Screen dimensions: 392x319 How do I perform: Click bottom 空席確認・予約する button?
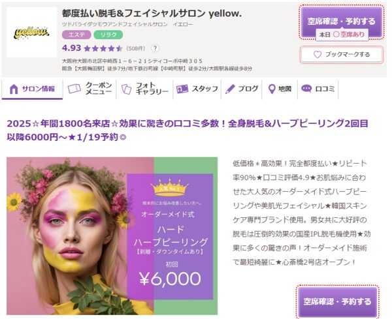tap(338, 302)
